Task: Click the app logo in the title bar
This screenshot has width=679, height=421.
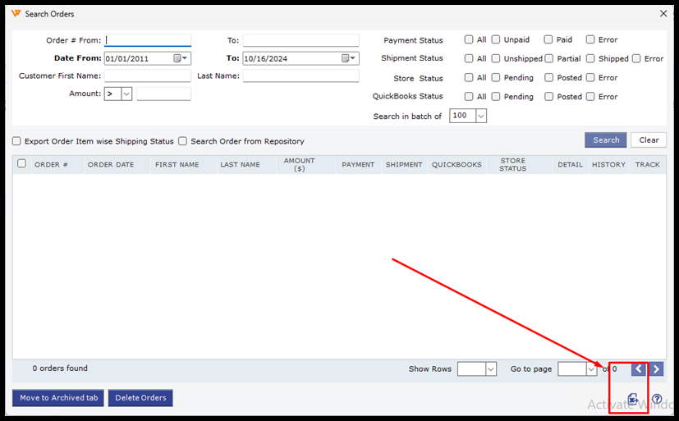Action: tap(16, 14)
